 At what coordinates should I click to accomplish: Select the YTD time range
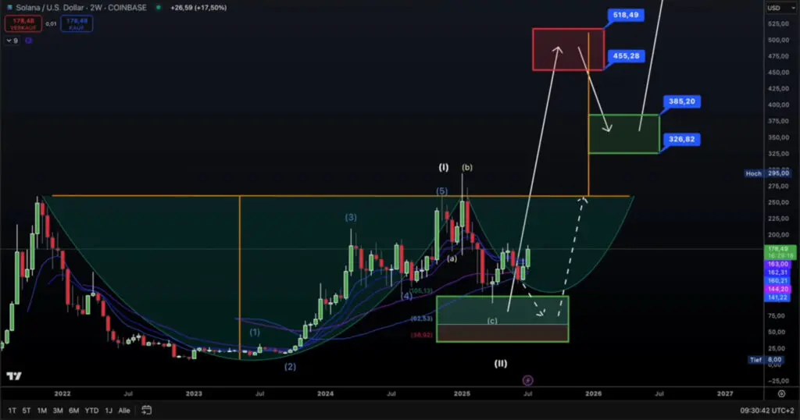click(x=91, y=410)
